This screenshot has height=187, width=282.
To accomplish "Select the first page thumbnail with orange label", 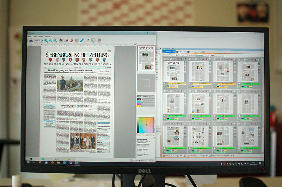I will tap(173, 71).
